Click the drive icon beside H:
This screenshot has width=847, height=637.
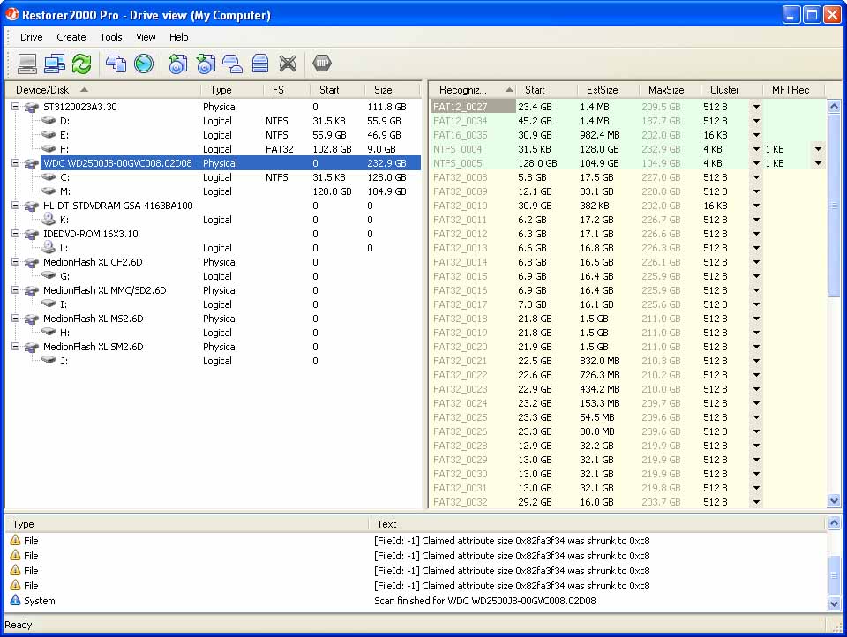[49, 333]
